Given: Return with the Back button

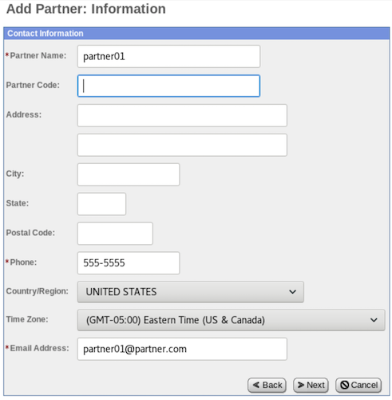Looking at the screenshot, I should pos(267,385).
